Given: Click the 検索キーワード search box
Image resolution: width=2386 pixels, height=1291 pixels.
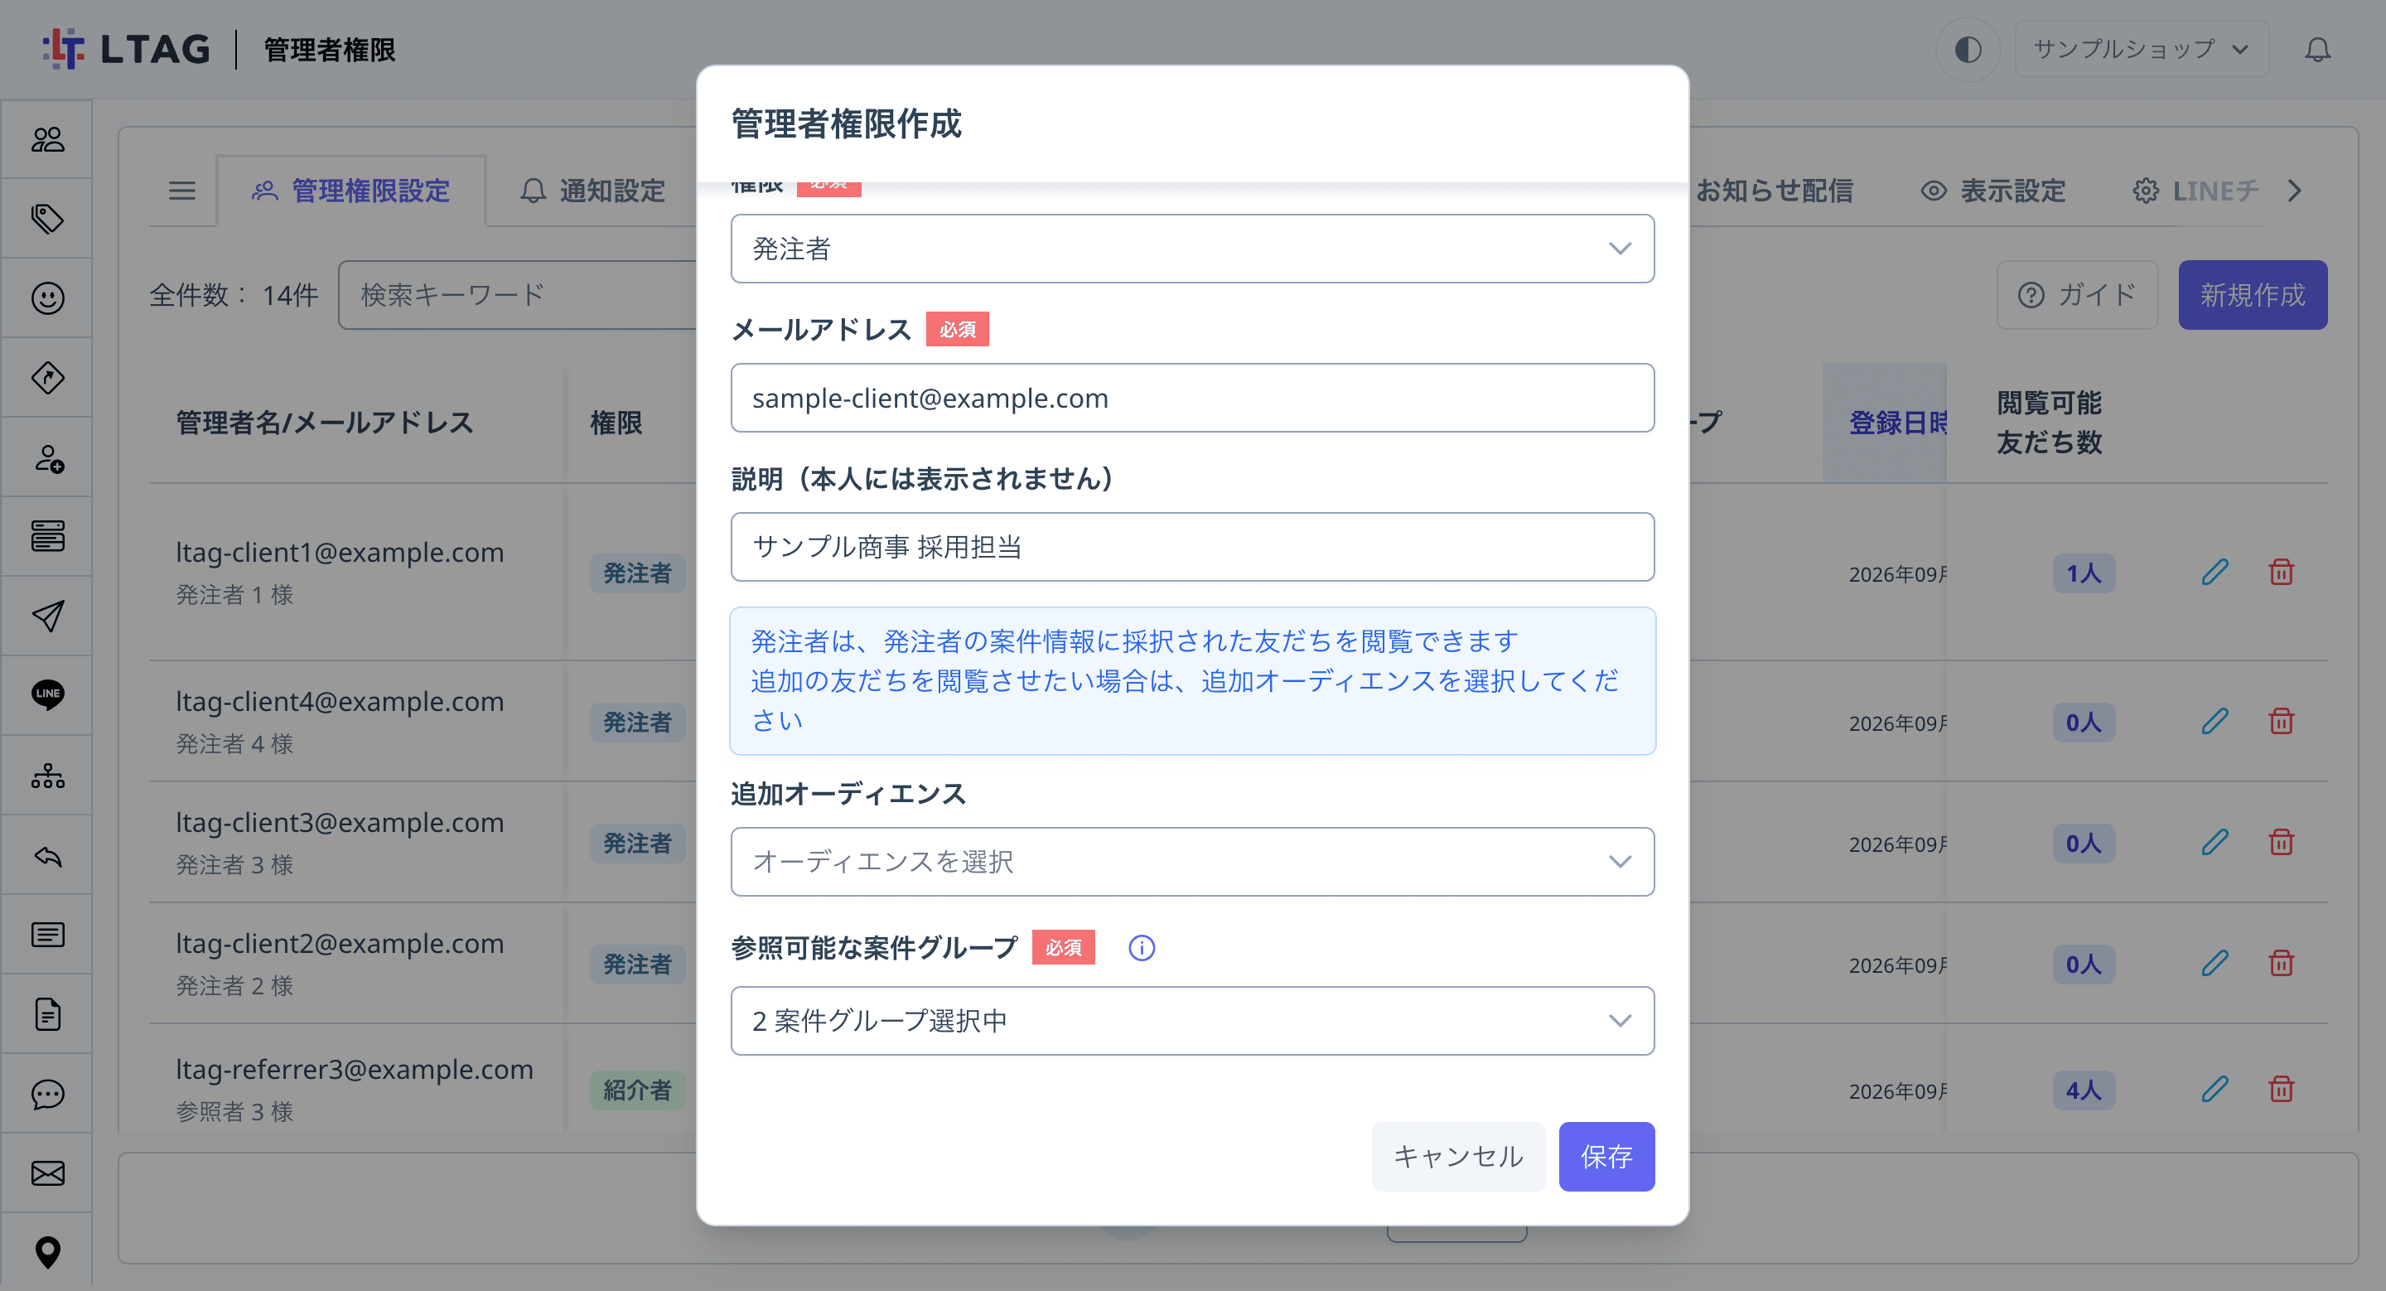Looking at the screenshot, I should 519,294.
